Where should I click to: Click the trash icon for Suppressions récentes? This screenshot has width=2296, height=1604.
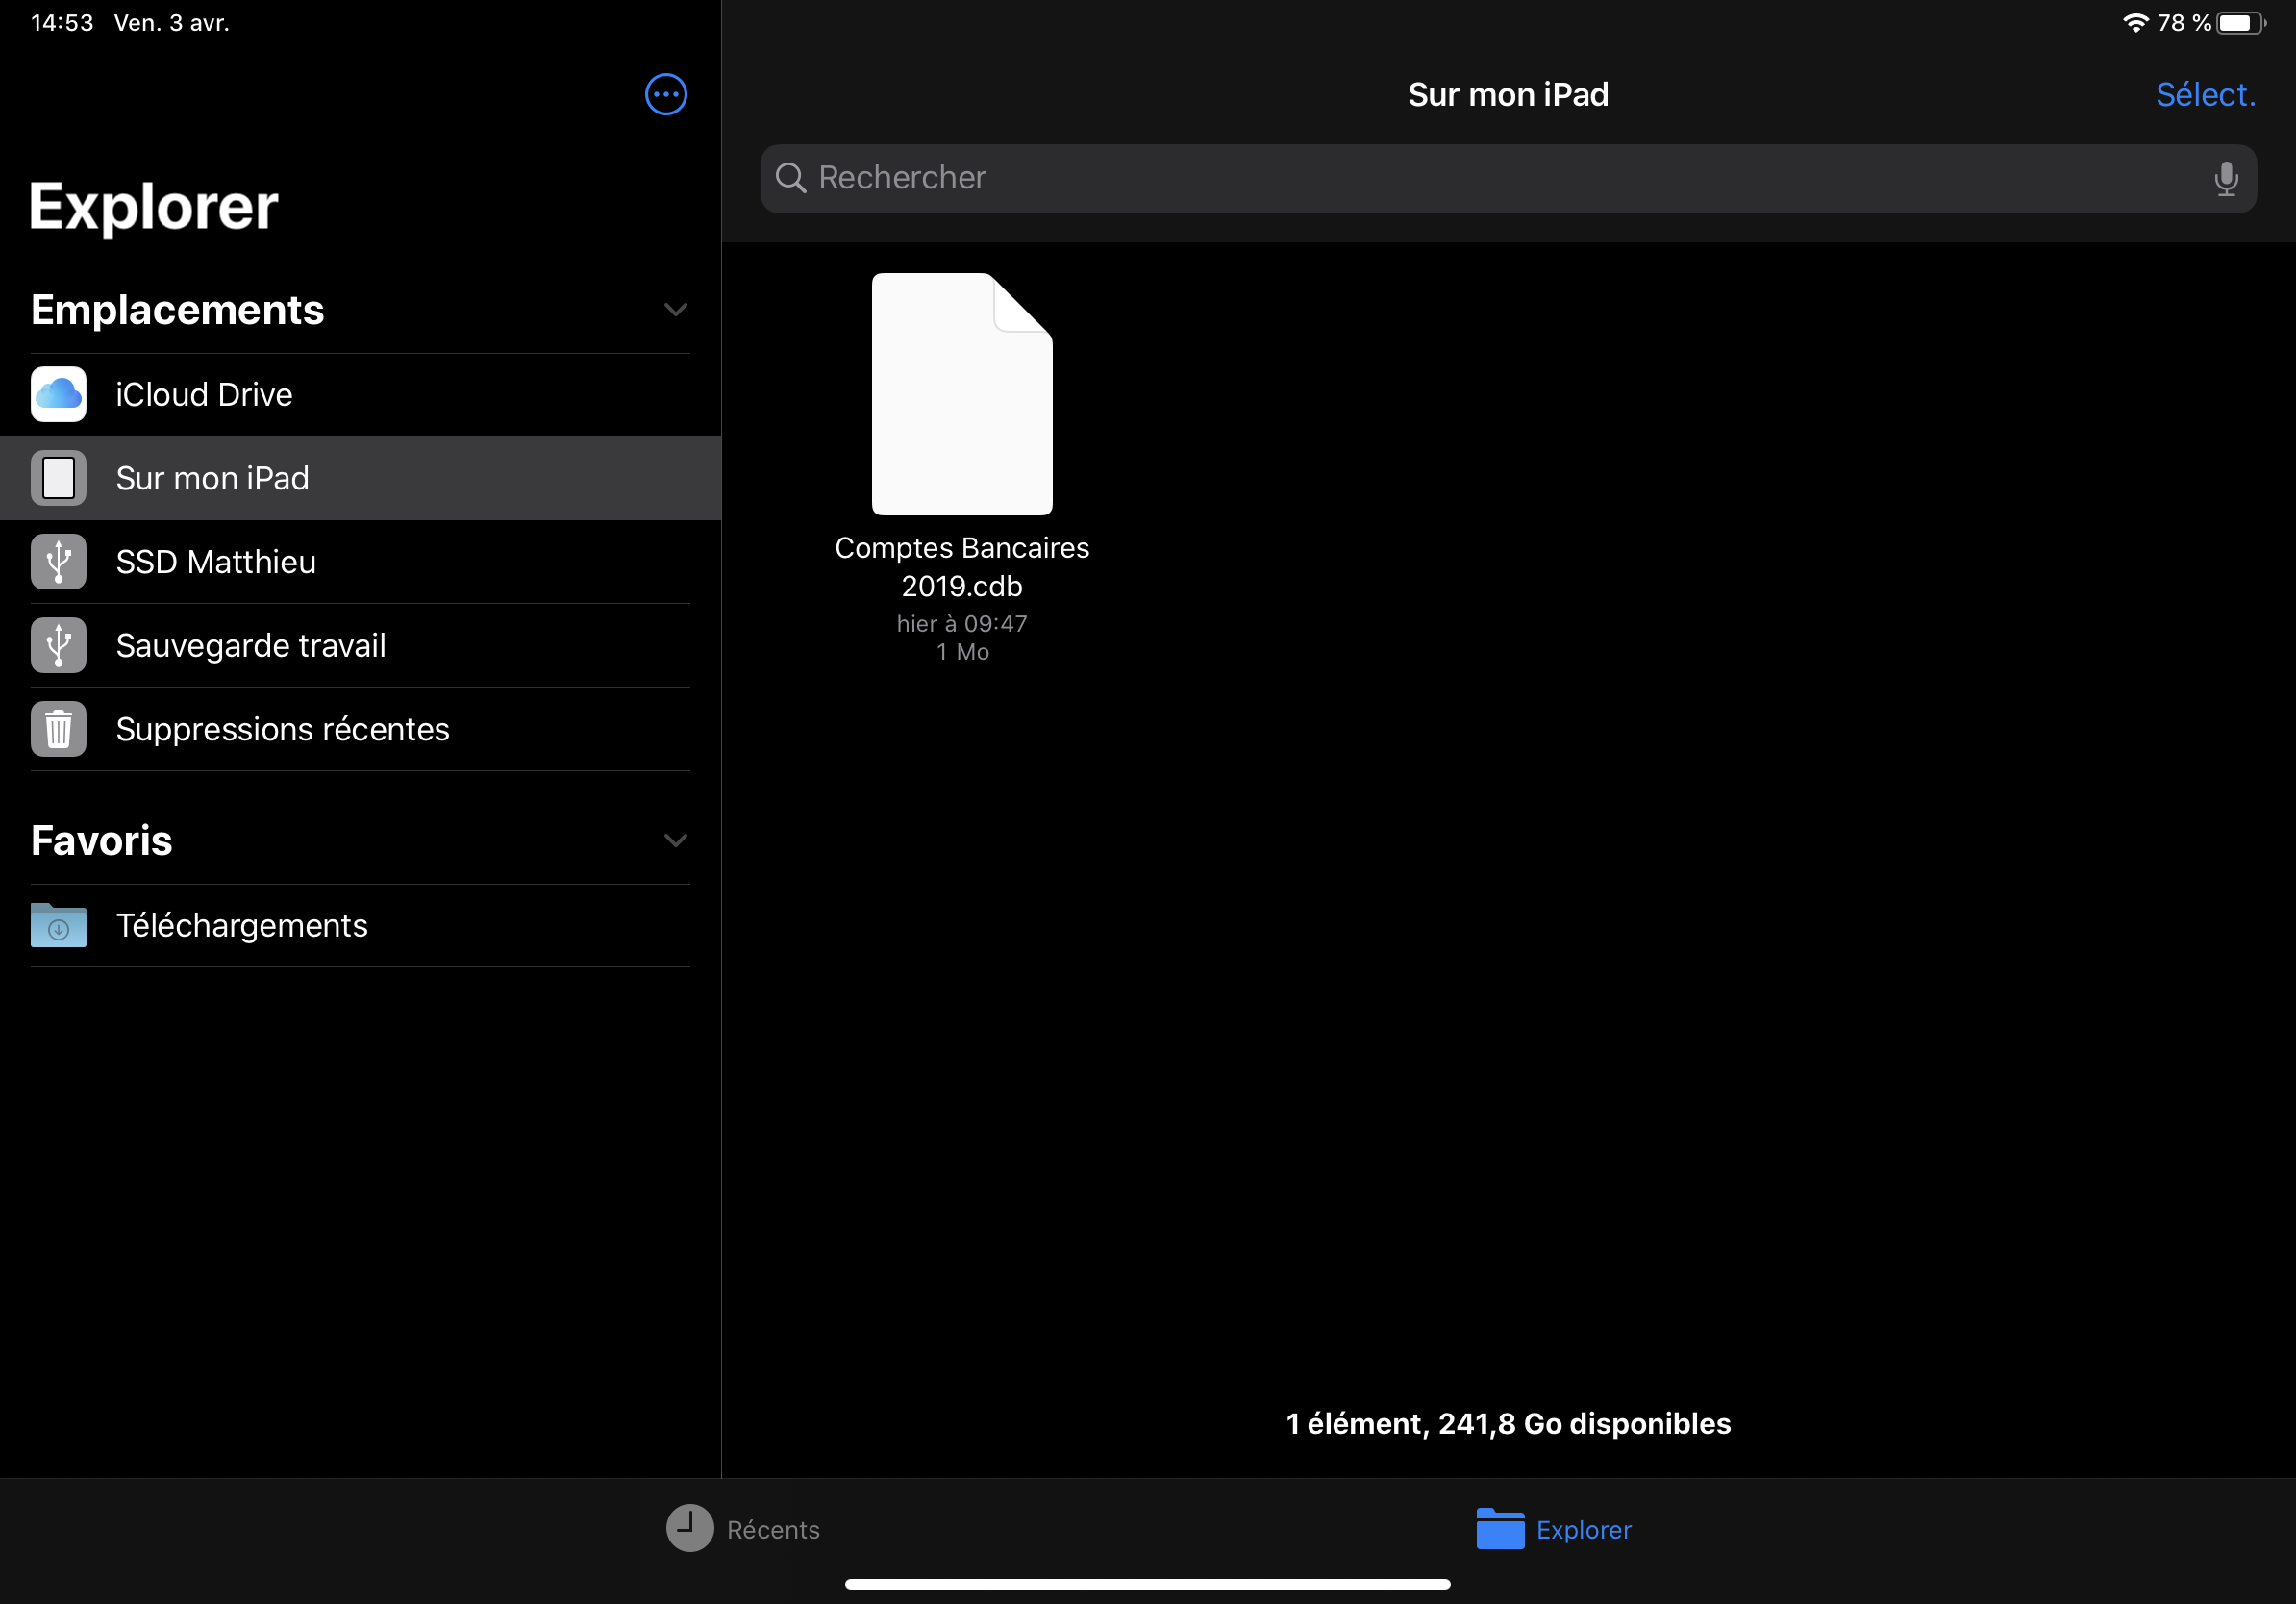pyautogui.click(x=59, y=729)
